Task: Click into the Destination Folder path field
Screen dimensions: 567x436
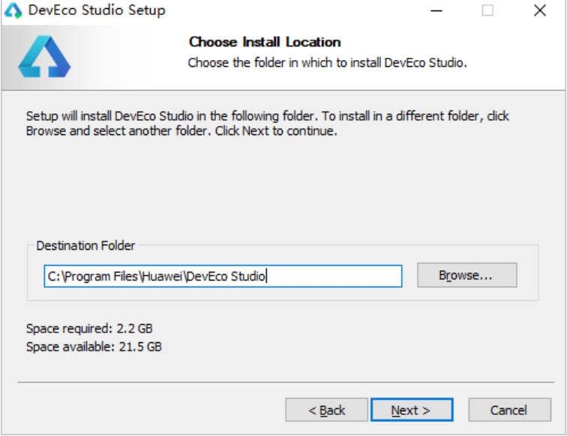Action: pyautogui.click(x=223, y=276)
